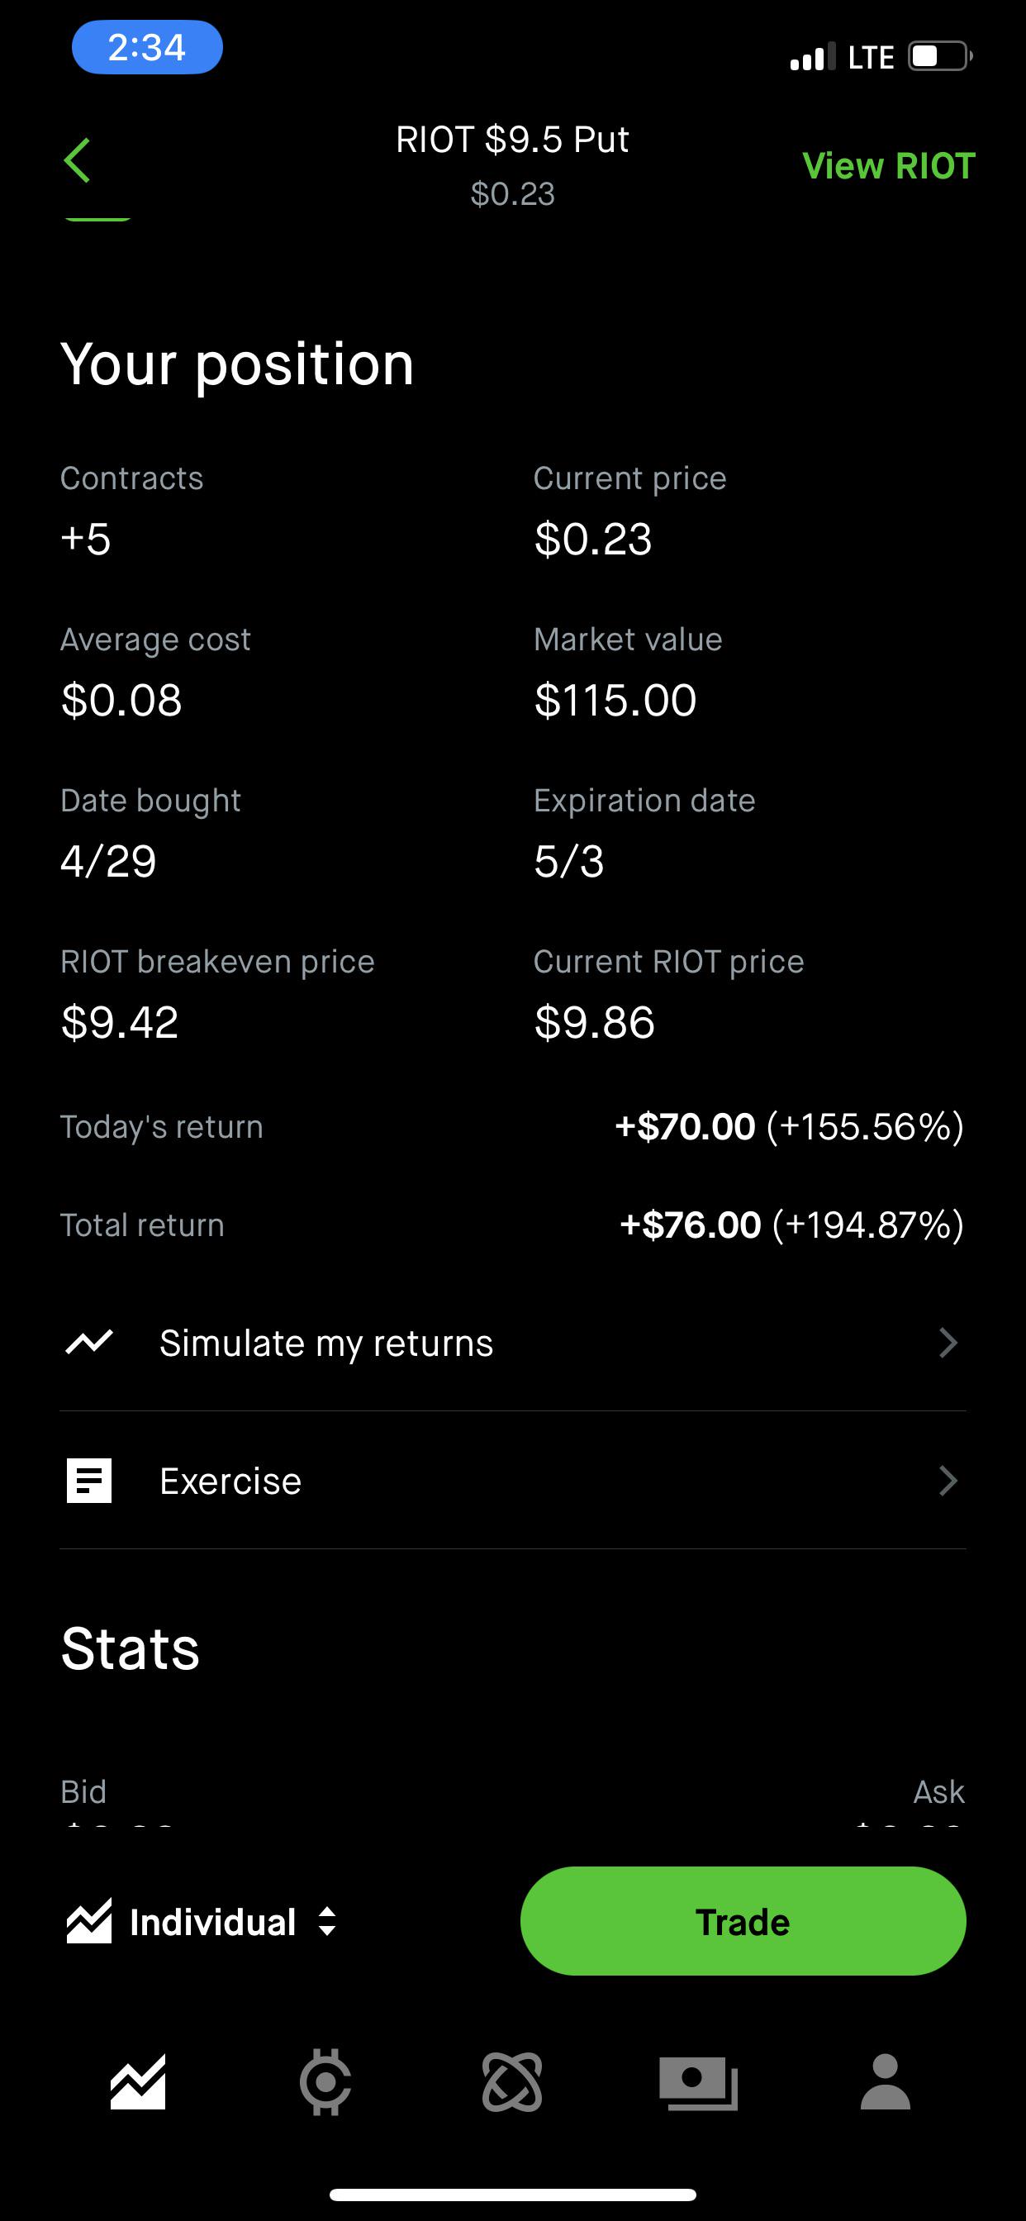This screenshot has height=2221, width=1026.
Task: Open the Exercise row chevron
Action: (948, 1481)
